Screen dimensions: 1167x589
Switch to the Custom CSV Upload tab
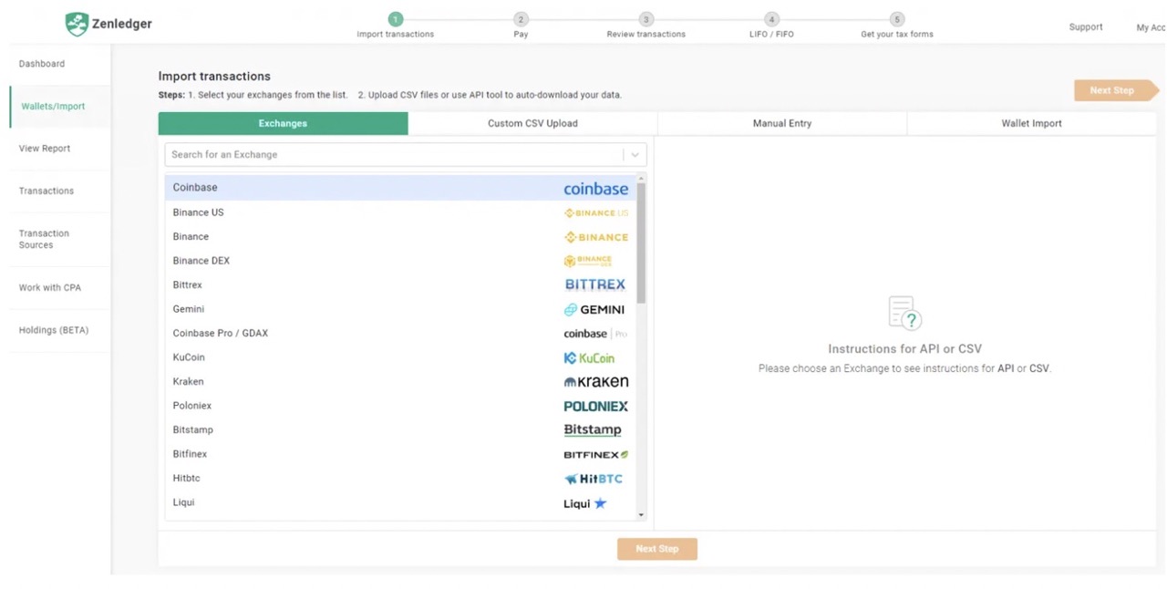(532, 123)
